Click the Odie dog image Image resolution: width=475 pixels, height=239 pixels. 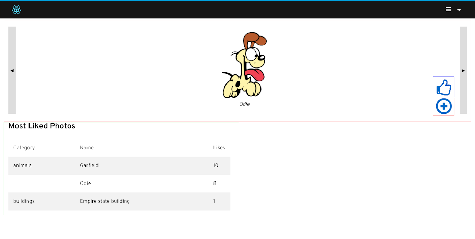point(244,65)
